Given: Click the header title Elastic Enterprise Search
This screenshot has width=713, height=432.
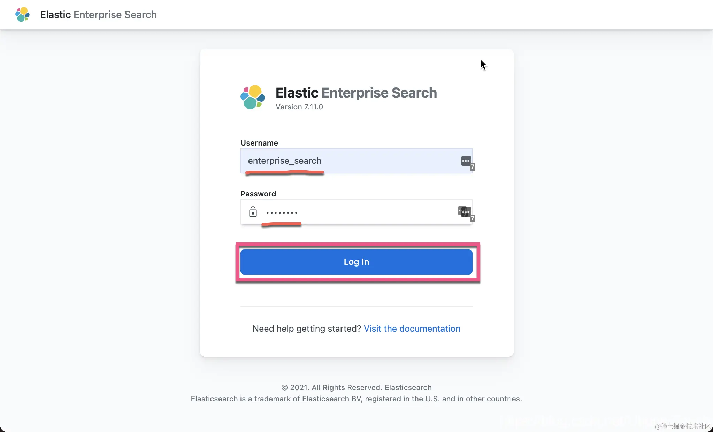Looking at the screenshot, I should click(x=98, y=15).
